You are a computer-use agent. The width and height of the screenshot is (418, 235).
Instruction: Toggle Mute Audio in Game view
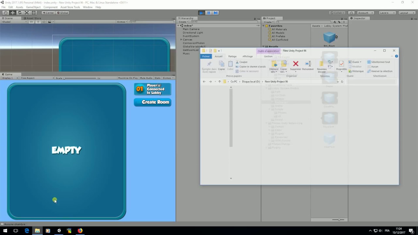click(x=146, y=78)
